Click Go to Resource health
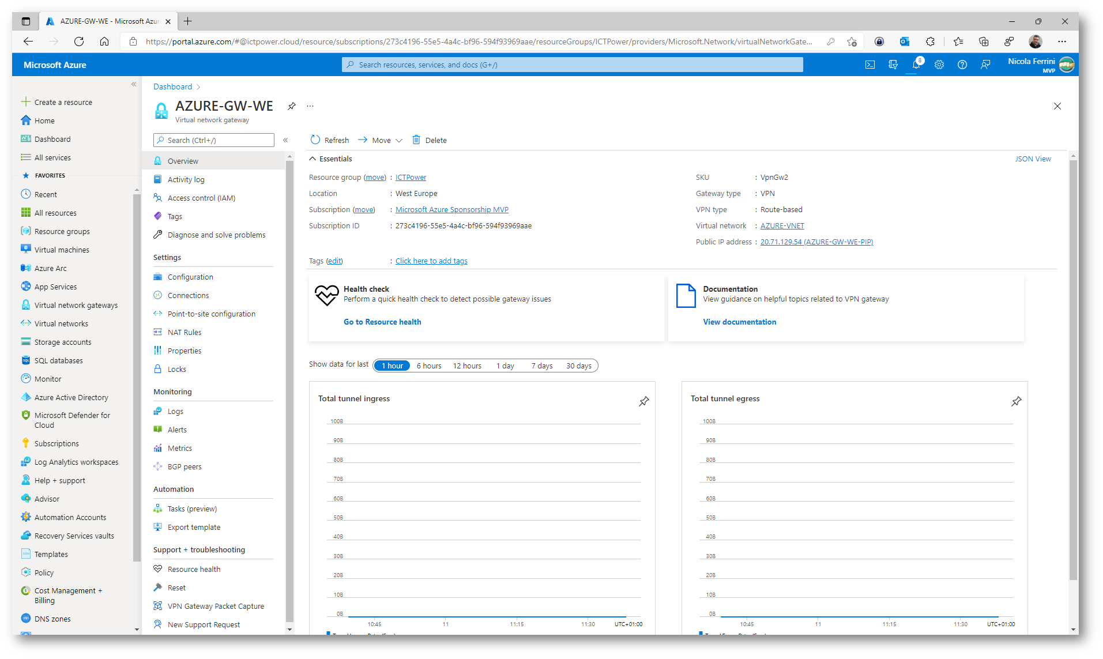 pyautogui.click(x=382, y=322)
